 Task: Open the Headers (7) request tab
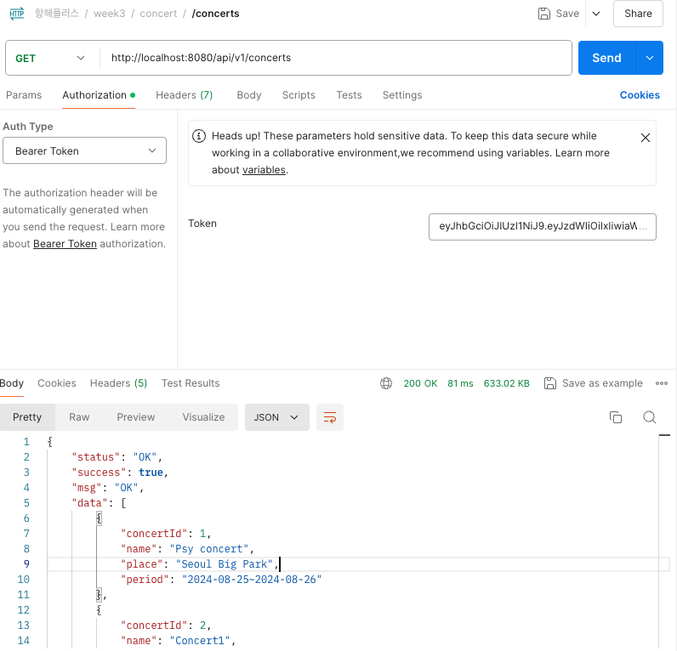pyautogui.click(x=185, y=95)
